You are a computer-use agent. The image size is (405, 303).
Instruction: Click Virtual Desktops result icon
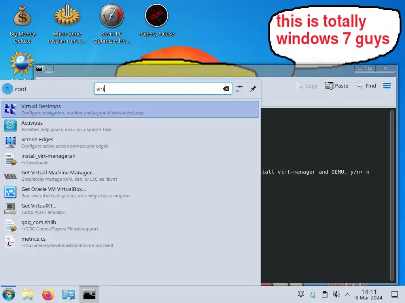coord(10,109)
